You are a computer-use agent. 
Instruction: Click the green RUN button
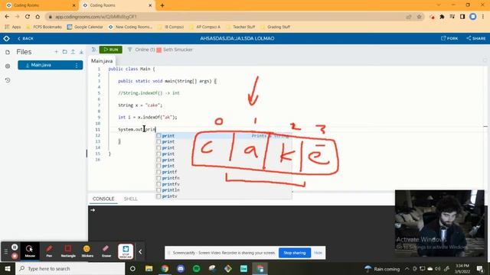pyautogui.click(x=110, y=50)
